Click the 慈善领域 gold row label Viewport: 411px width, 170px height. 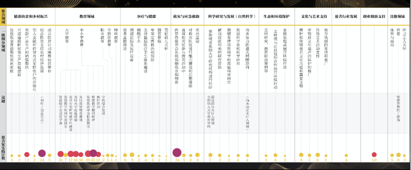tap(3, 17)
